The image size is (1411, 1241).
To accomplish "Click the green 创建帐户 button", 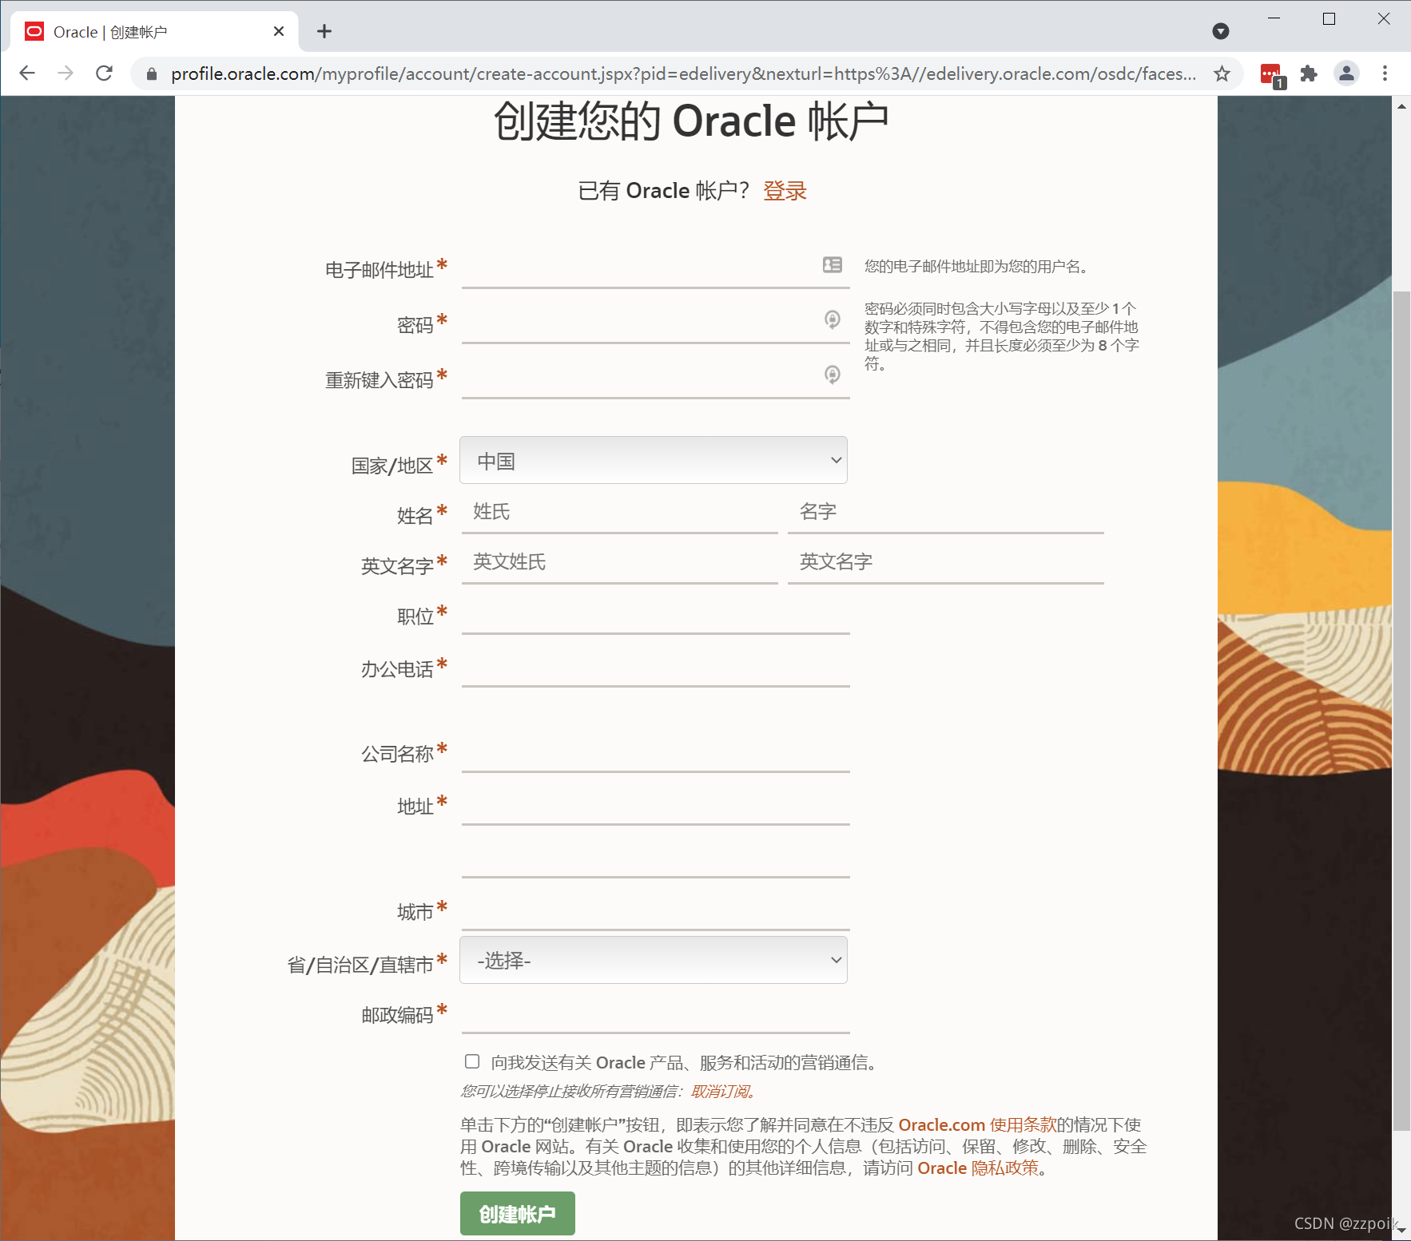I will 518,1214.
